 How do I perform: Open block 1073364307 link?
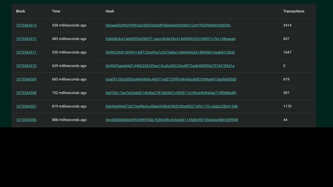[26, 106]
